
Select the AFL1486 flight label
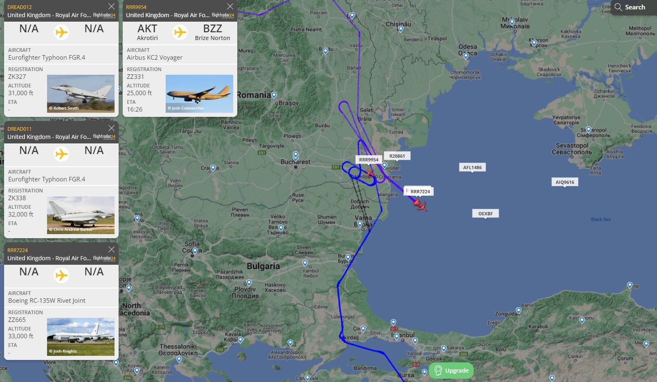(x=473, y=168)
